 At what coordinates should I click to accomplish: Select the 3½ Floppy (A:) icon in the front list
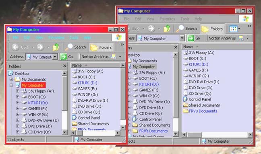(75, 71)
